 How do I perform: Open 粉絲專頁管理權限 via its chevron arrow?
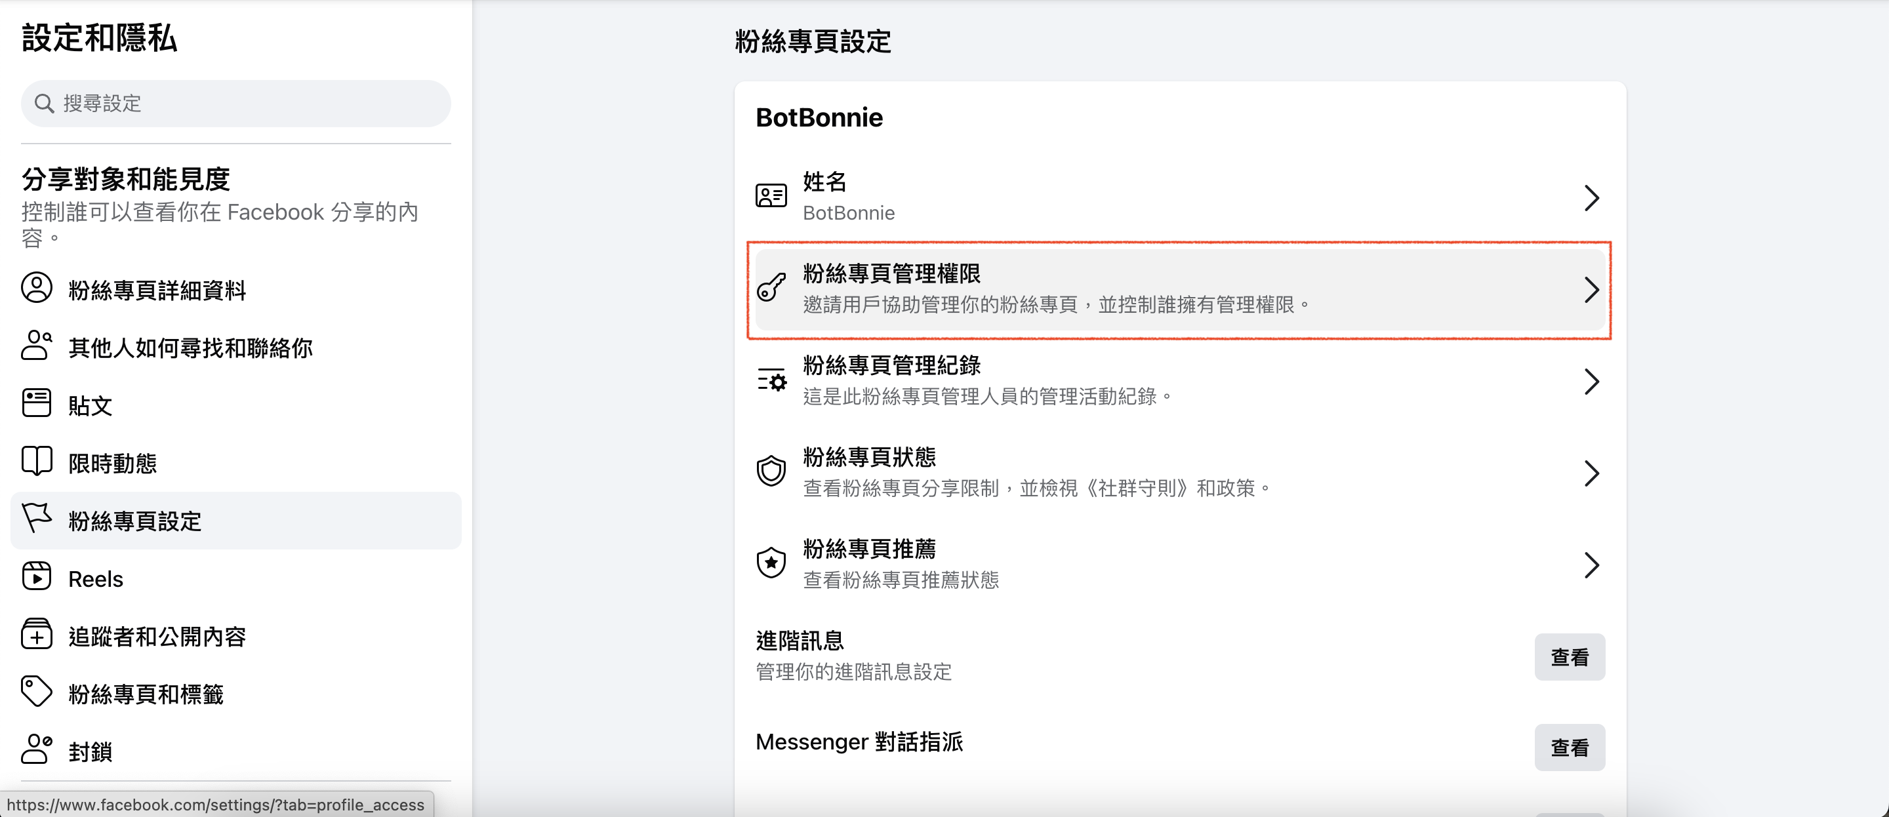(x=1591, y=290)
